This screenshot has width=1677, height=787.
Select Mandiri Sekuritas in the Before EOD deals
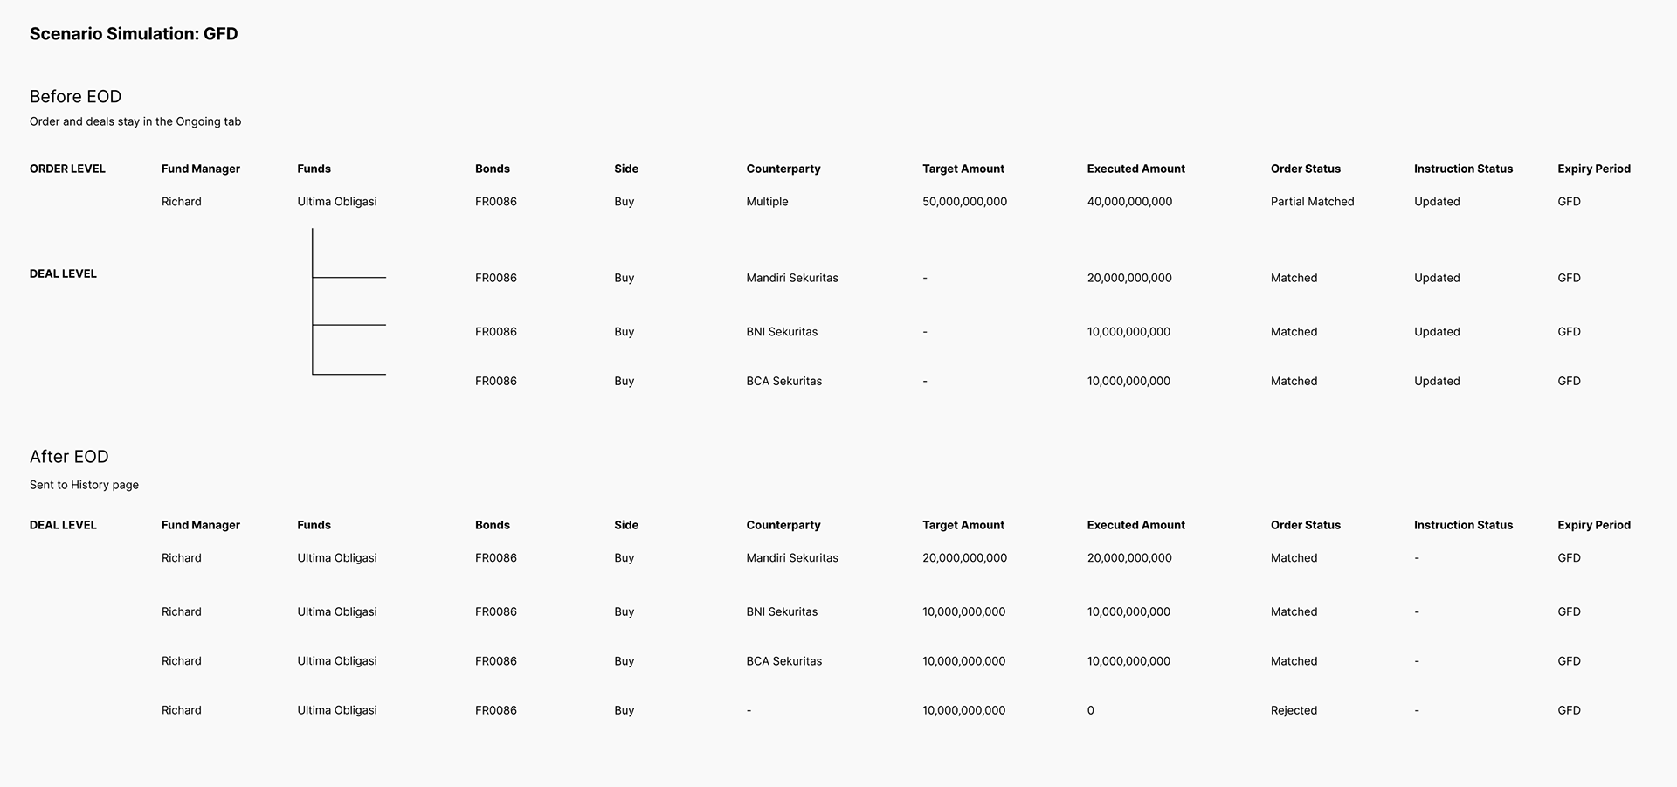(792, 278)
